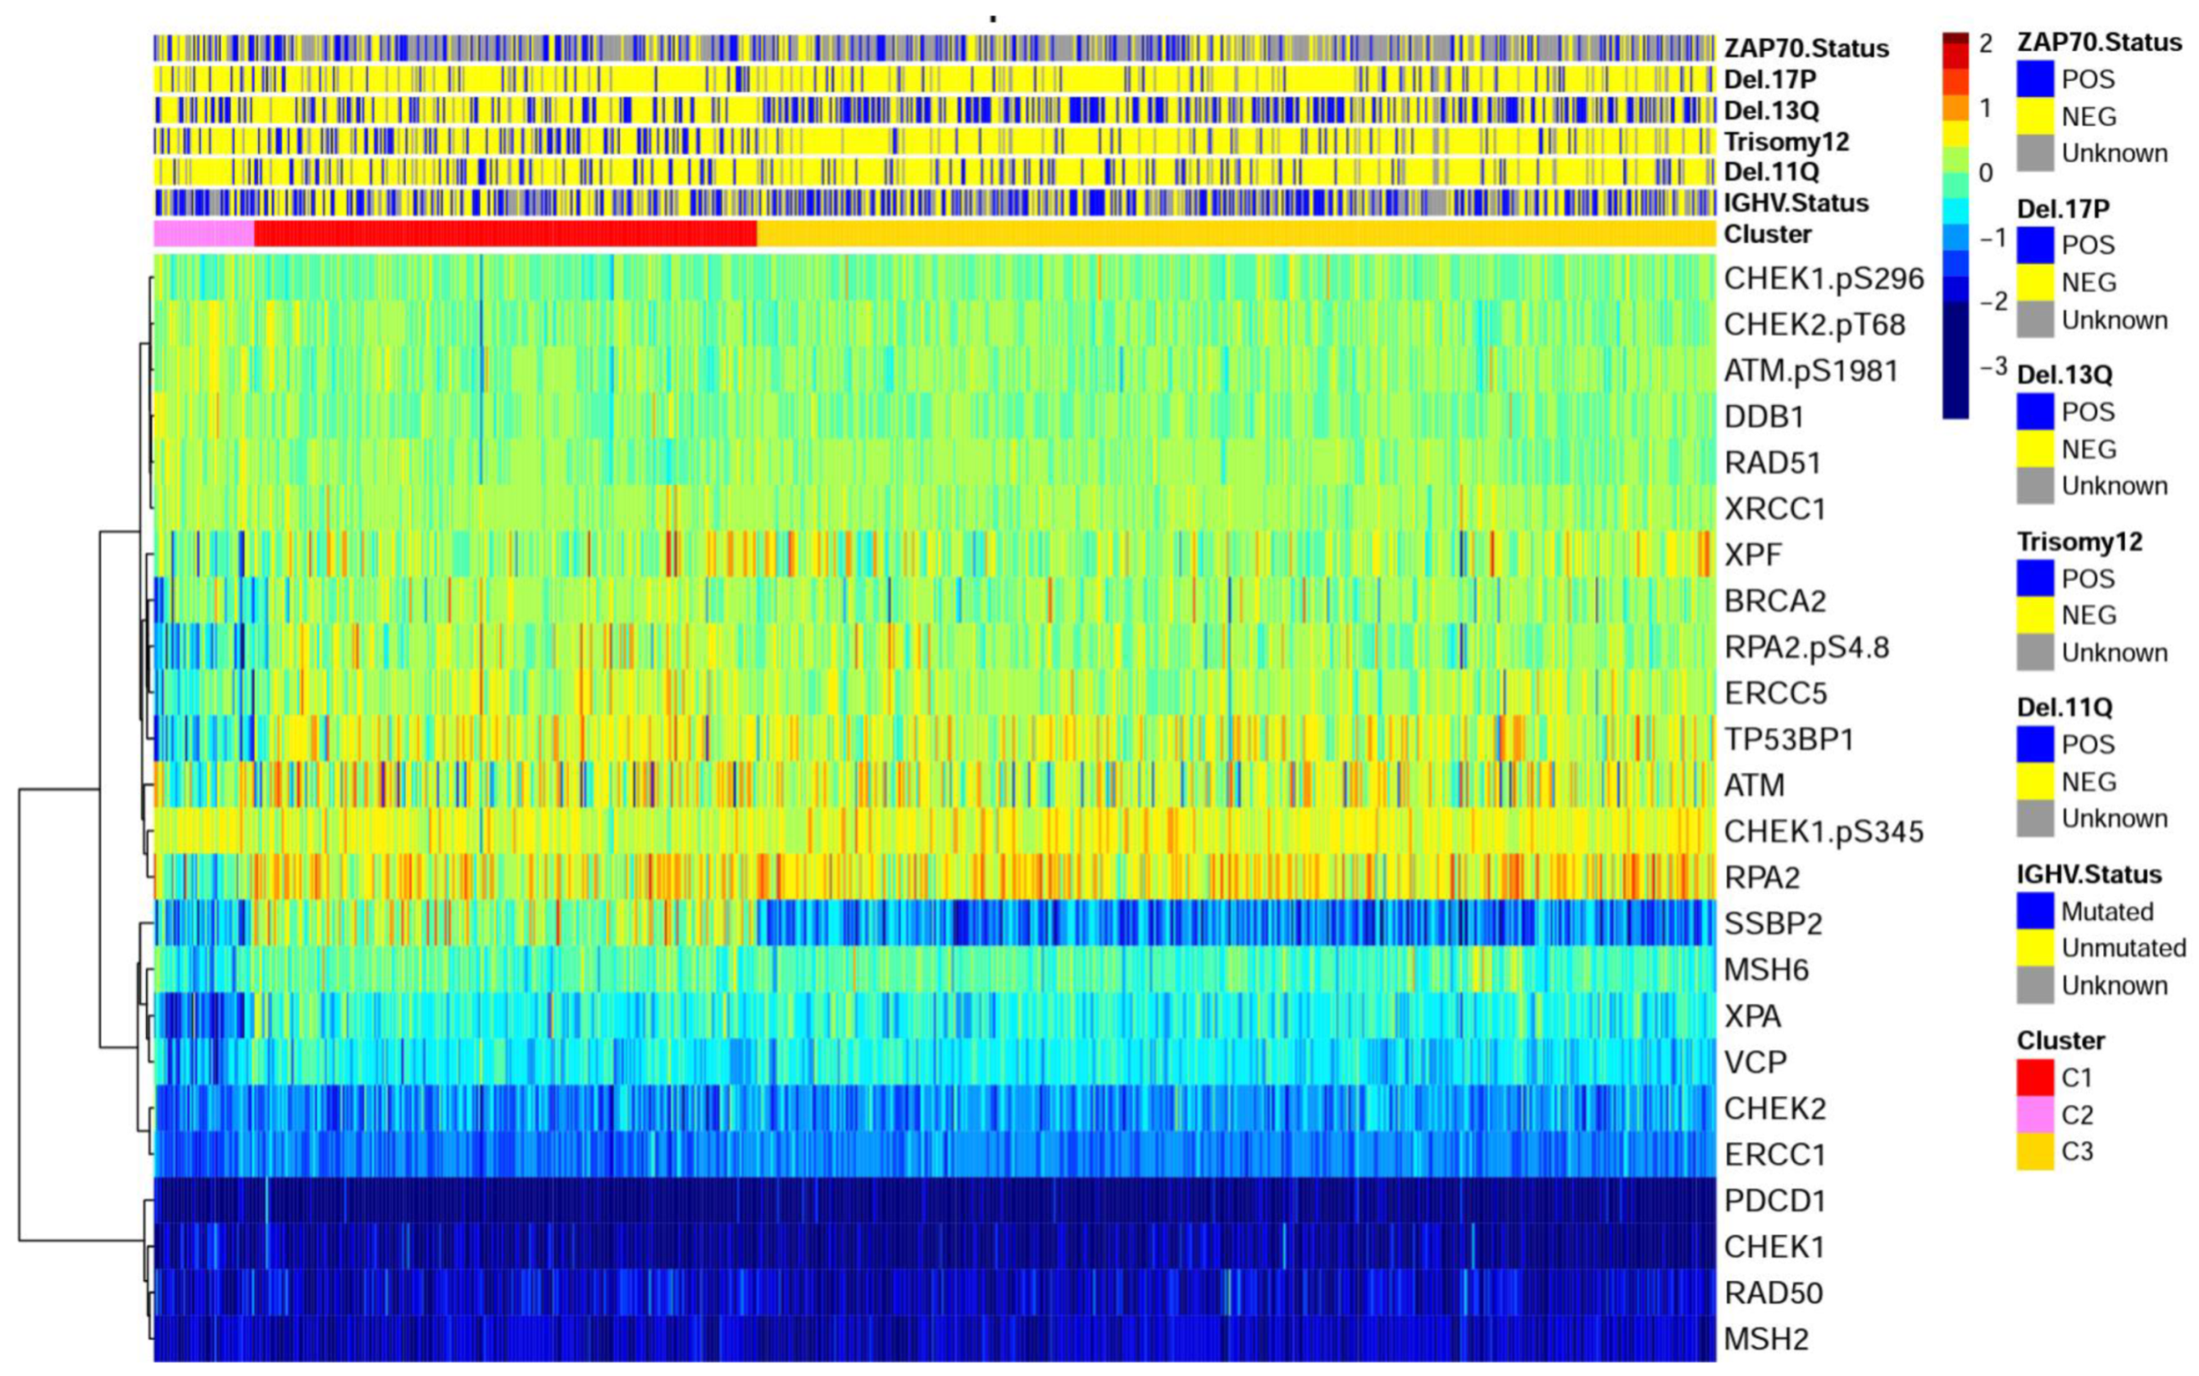
Task: Click the Del.11Q legend heading
Action: click(2065, 707)
